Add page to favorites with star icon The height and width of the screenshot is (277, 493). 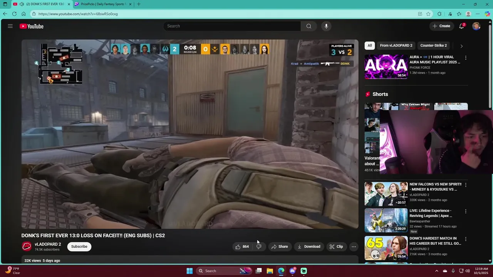[x=428, y=14]
